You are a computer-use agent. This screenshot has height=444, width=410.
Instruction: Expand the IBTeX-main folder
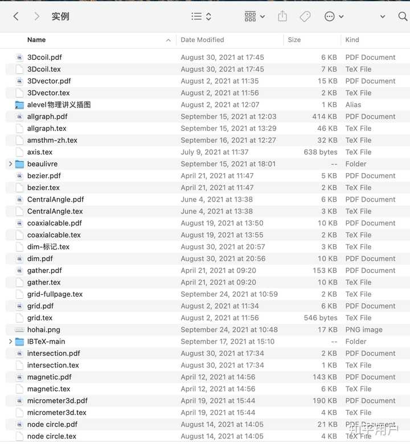pyautogui.click(x=10, y=342)
